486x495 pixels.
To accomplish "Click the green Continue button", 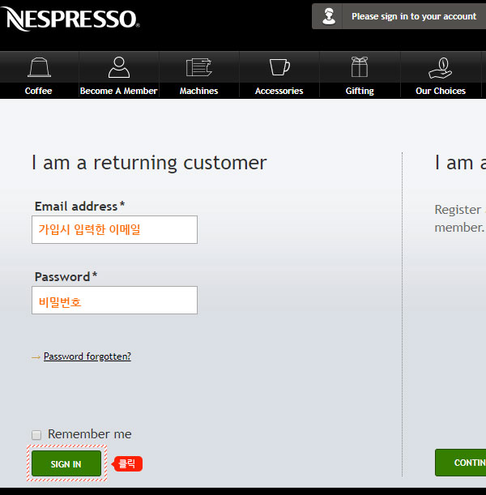I will coord(462,463).
